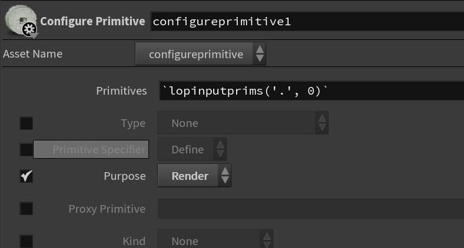The height and width of the screenshot is (248, 464).
Task: Open the Type dropdown showing None
Action: point(243,122)
